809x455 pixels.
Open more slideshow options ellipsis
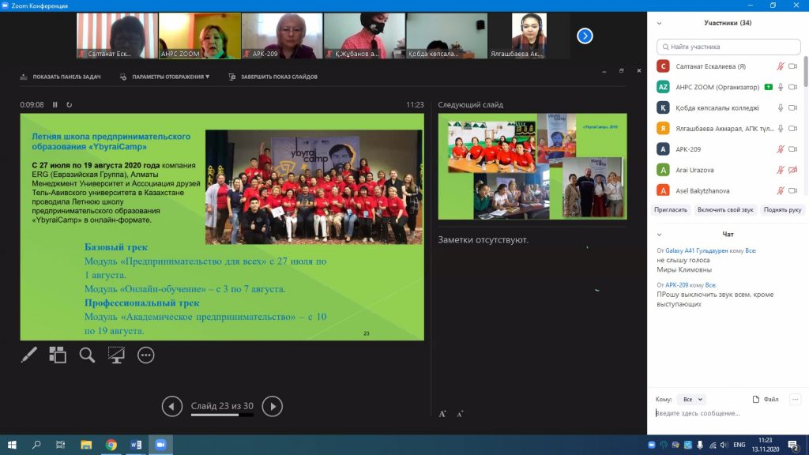point(146,355)
